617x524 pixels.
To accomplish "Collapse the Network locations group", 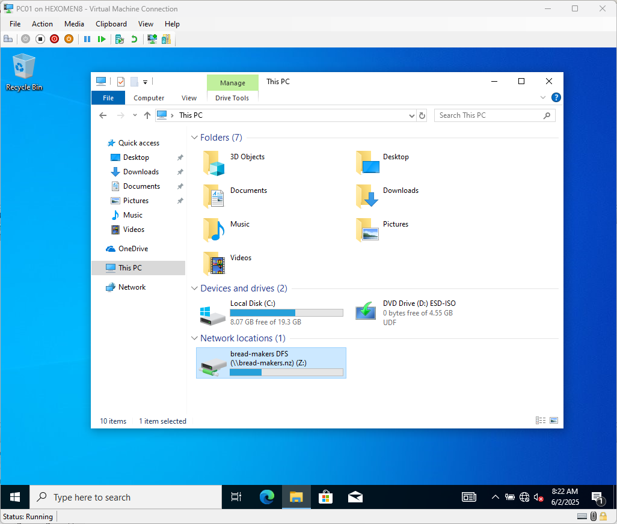I will pyautogui.click(x=194, y=338).
